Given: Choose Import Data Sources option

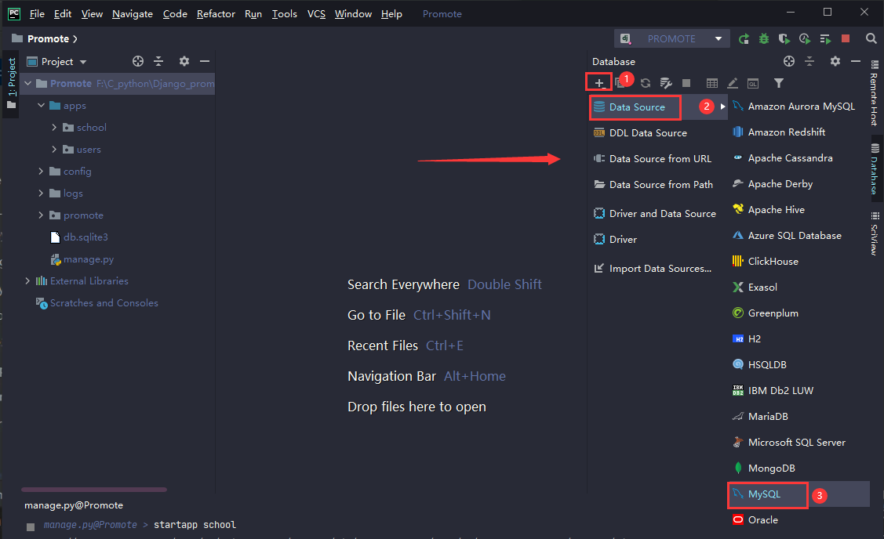Looking at the screenshot, I should pyautogui.click(x=658, y=269).
